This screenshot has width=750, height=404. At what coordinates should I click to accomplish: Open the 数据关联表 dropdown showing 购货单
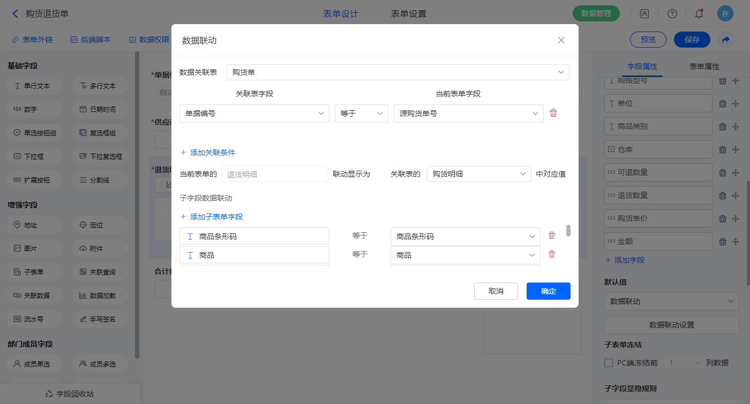pos(397,72)
